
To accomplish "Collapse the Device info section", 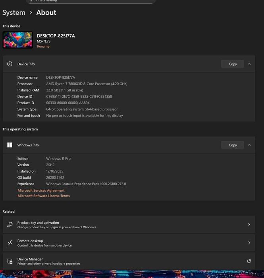I will (x=249, y=64).
